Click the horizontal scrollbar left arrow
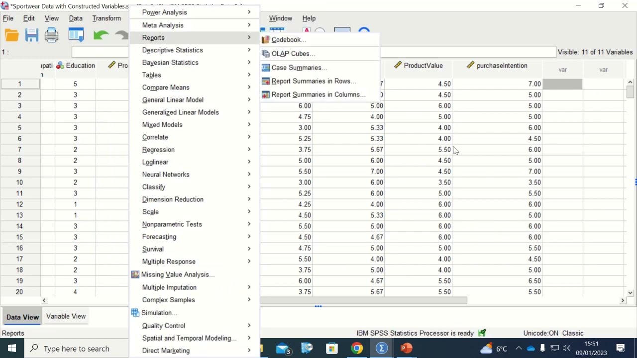This screenshot has height=358, width=637. tap(44, 300)
